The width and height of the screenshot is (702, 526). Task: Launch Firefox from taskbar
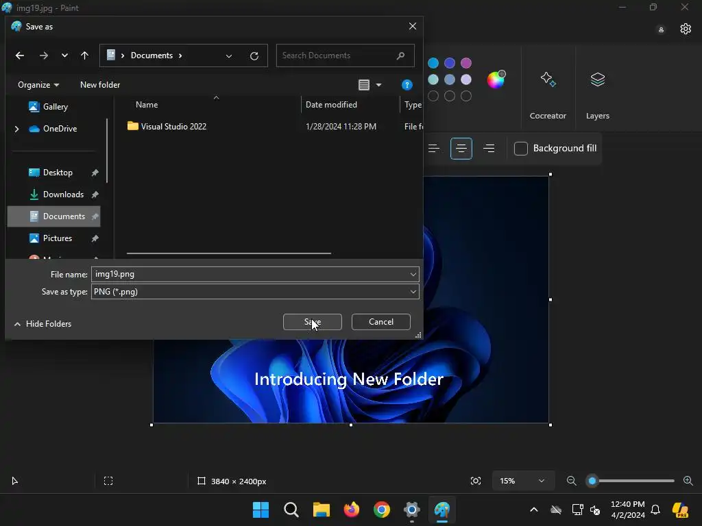[352, 510]
